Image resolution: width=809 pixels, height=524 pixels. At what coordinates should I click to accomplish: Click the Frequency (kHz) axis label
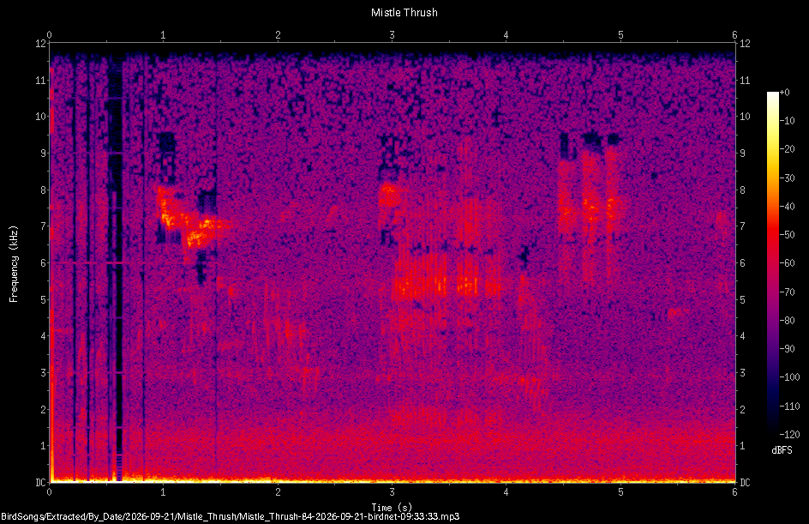14,264
